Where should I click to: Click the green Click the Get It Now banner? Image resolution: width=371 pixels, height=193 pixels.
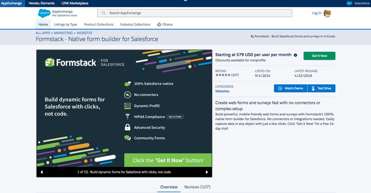[168, 160]
